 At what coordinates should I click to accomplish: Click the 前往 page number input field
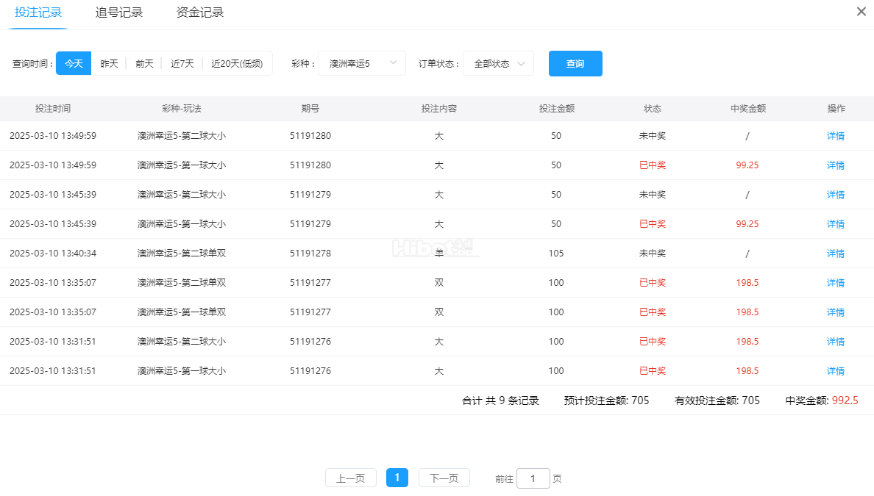(x=533, y=478)
